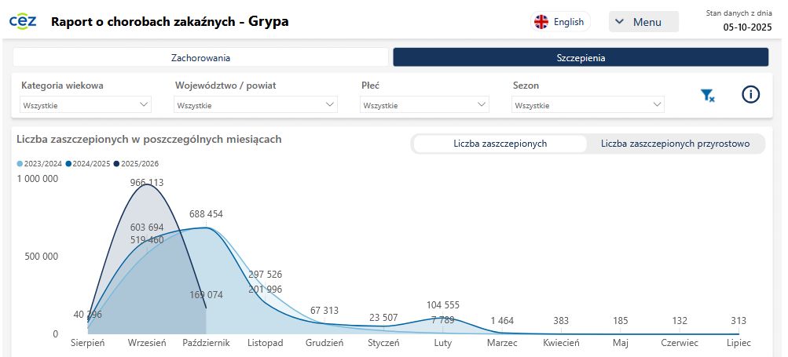
Task: Switch language to English
Action: 568,22
